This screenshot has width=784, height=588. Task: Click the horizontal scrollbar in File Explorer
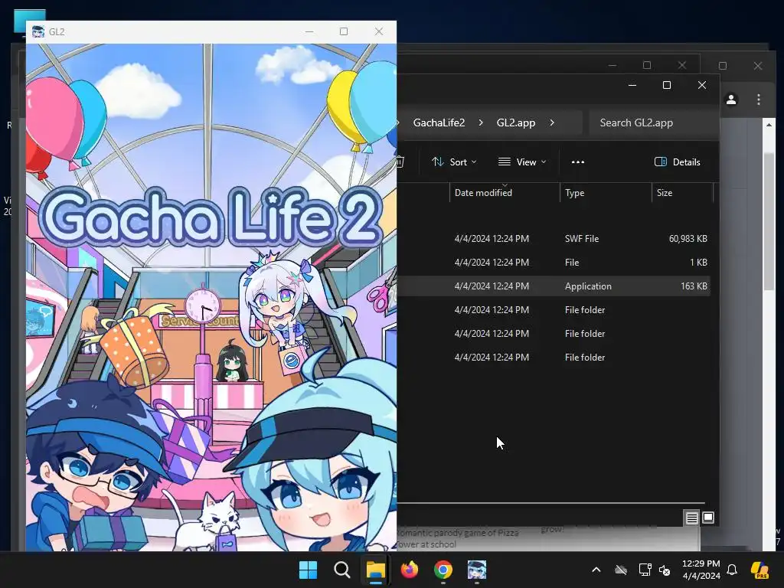click(x=551, y=503)
